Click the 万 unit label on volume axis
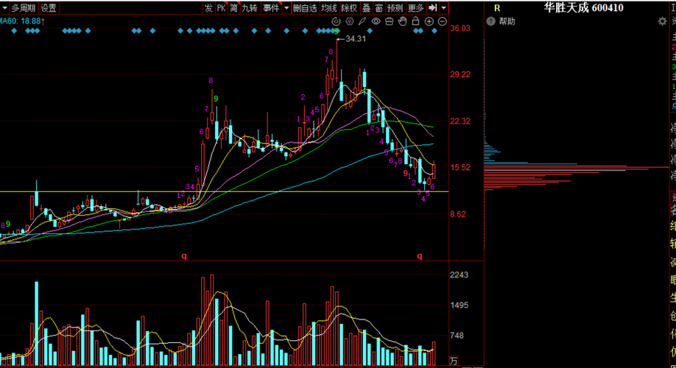This screenshot has width=676, height=368. pos(454,361)
